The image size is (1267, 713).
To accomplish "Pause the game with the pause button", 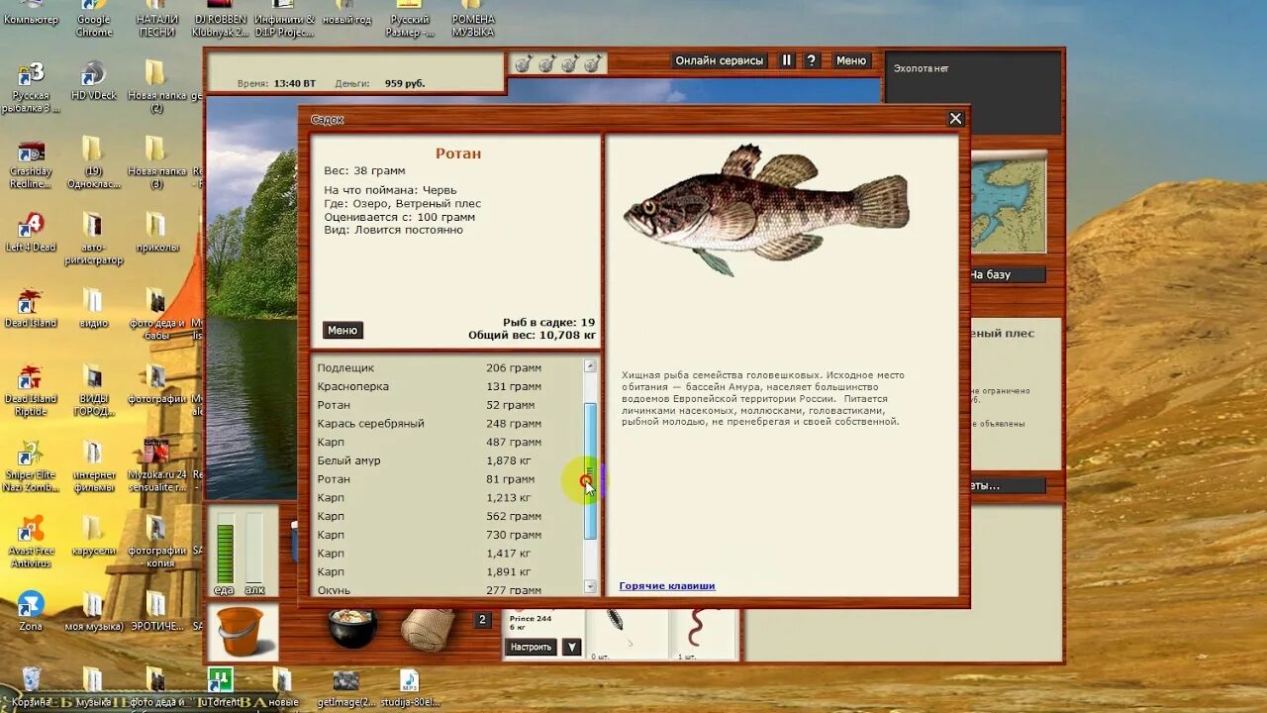I will pos(787,60).
